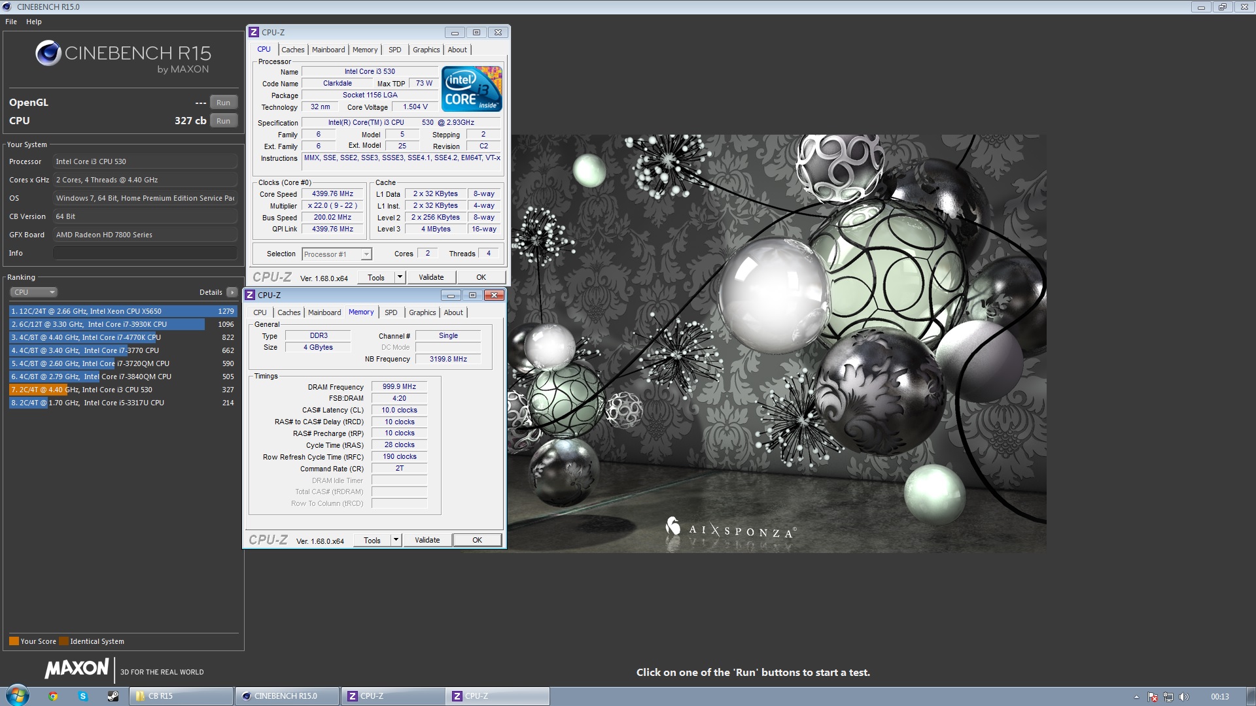Run the CPU benchmark

pyautogui.click(x=224, y=121)
